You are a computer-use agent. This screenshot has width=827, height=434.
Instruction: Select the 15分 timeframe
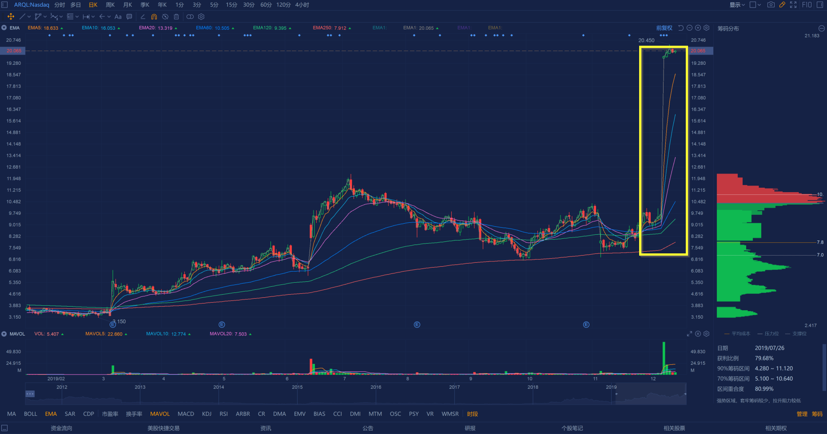(x=231, y=5)
